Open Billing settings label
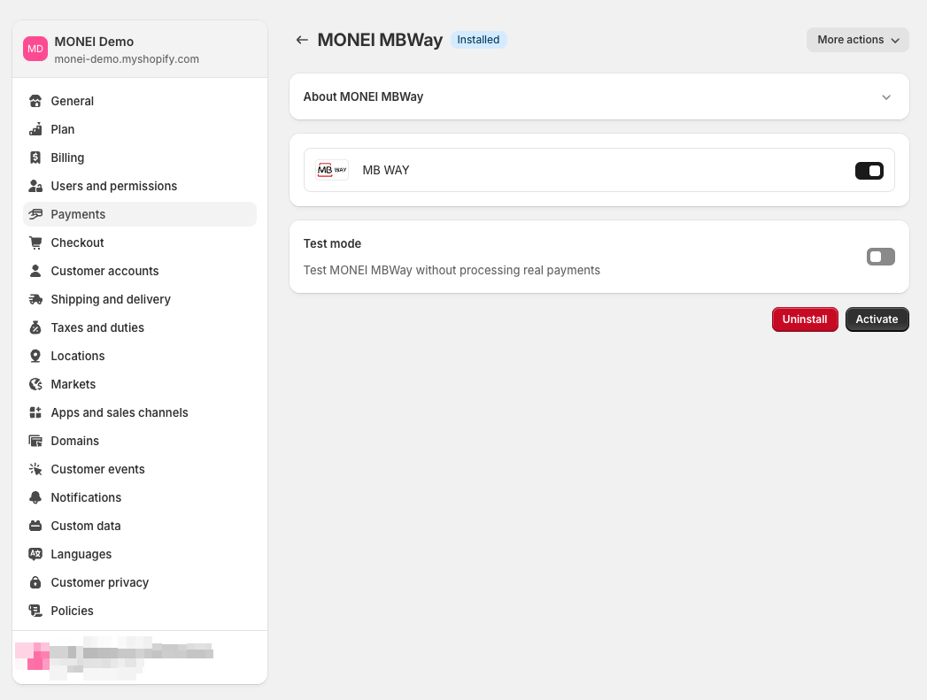The width and height of the screenshot is (927, 700). 67,158
